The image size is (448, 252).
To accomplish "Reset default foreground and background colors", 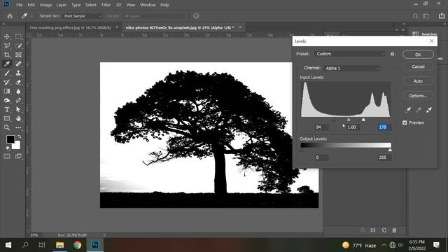I will tap(8, 148).
